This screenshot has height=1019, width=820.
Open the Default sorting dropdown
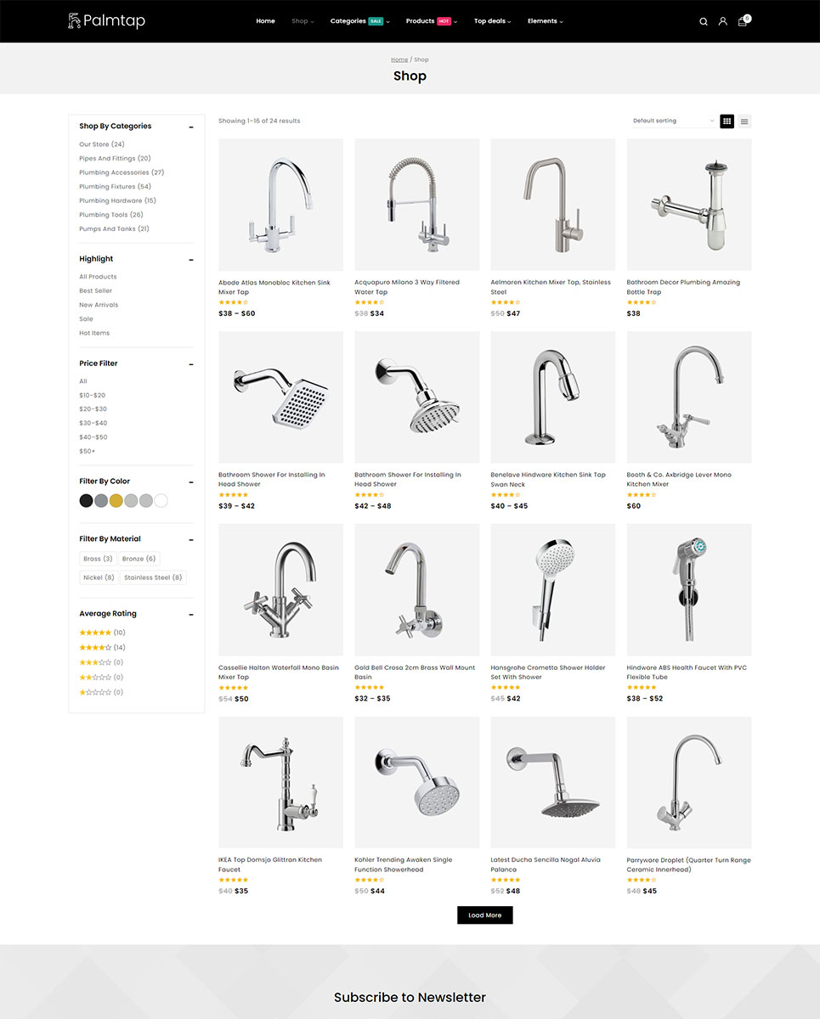coord(673,121)
